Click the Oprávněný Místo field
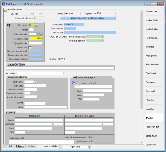Screen dimensions: 166x152 (x=33, y=128)
